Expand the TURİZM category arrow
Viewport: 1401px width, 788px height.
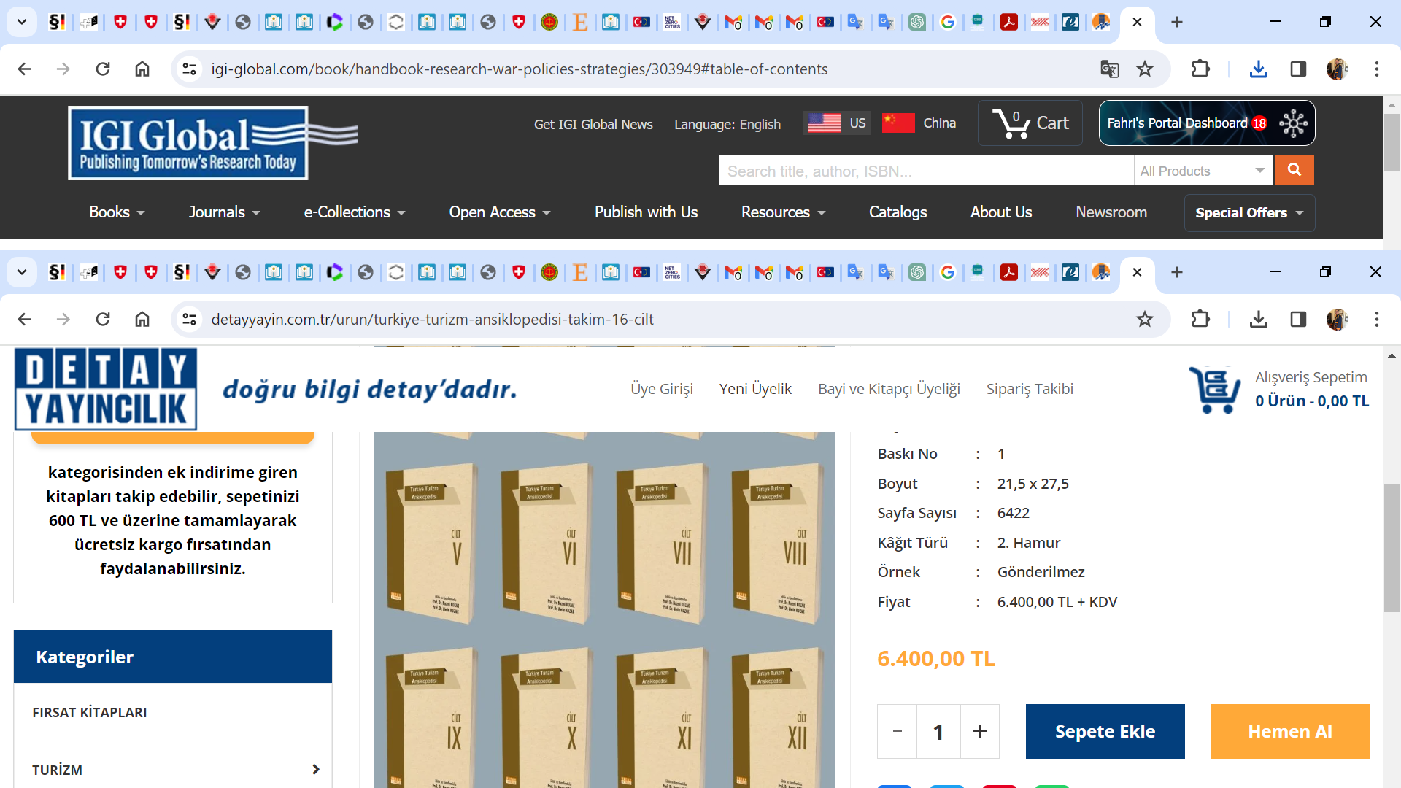click(316, 770)
